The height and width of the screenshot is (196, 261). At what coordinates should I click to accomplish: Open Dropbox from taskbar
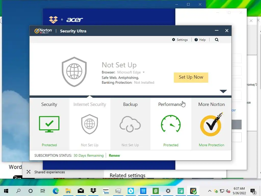(93, 191)
